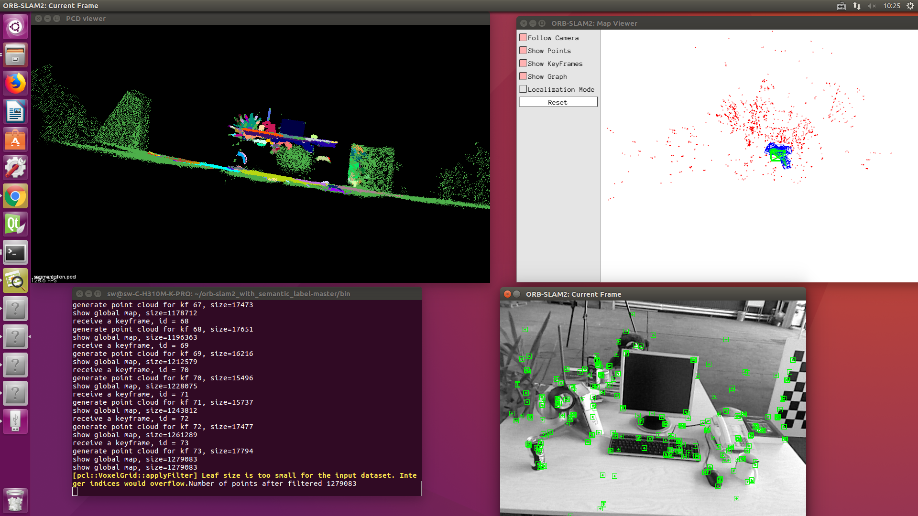Open Qt Creator from the launcher

(15, 224)
